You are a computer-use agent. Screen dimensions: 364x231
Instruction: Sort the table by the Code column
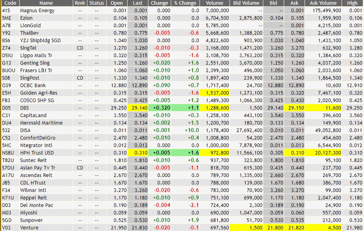pyautogui.click(x=10, y=3)
